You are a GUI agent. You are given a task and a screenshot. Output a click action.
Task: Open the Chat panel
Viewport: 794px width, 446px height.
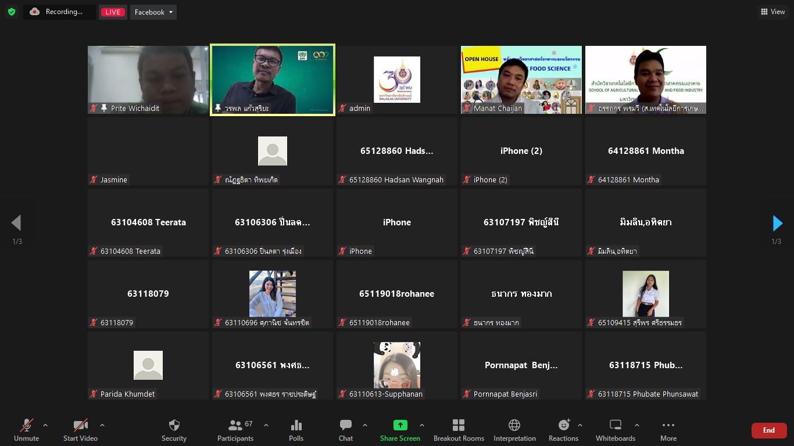(346, 430)
